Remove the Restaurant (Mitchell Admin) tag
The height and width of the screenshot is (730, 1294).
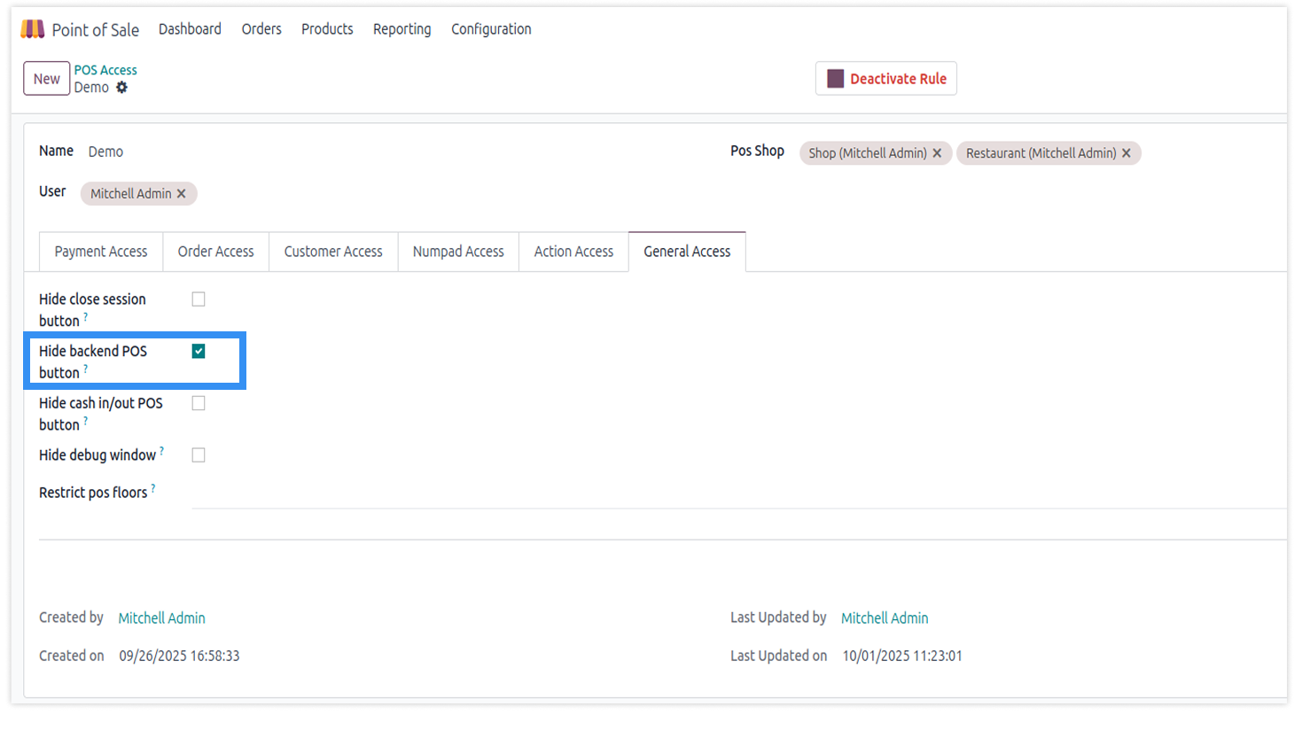(x=1126, y=153)
